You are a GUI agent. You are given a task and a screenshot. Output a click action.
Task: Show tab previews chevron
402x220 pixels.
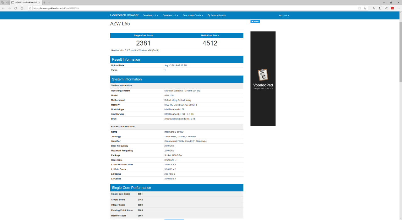click(49, 3)
